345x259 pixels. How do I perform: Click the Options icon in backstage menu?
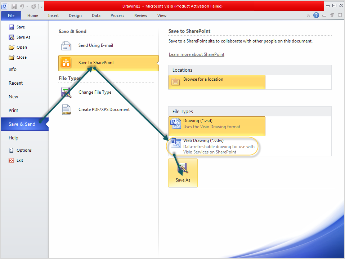point(11,150)
